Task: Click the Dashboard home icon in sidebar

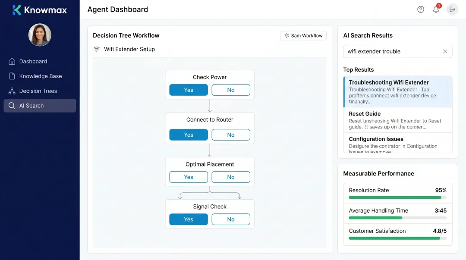Action: pyautogui.click(x=12, y=61)
